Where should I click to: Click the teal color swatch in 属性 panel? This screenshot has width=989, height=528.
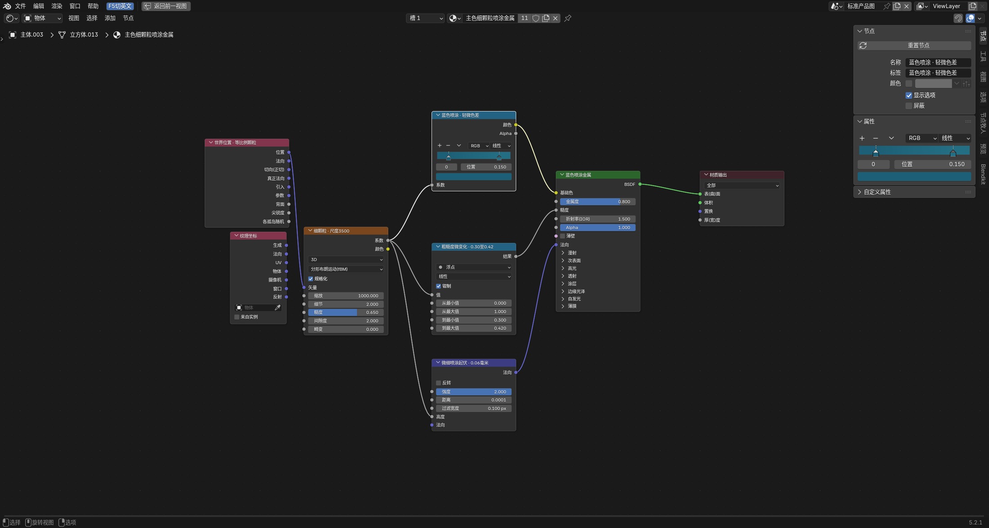914,176
